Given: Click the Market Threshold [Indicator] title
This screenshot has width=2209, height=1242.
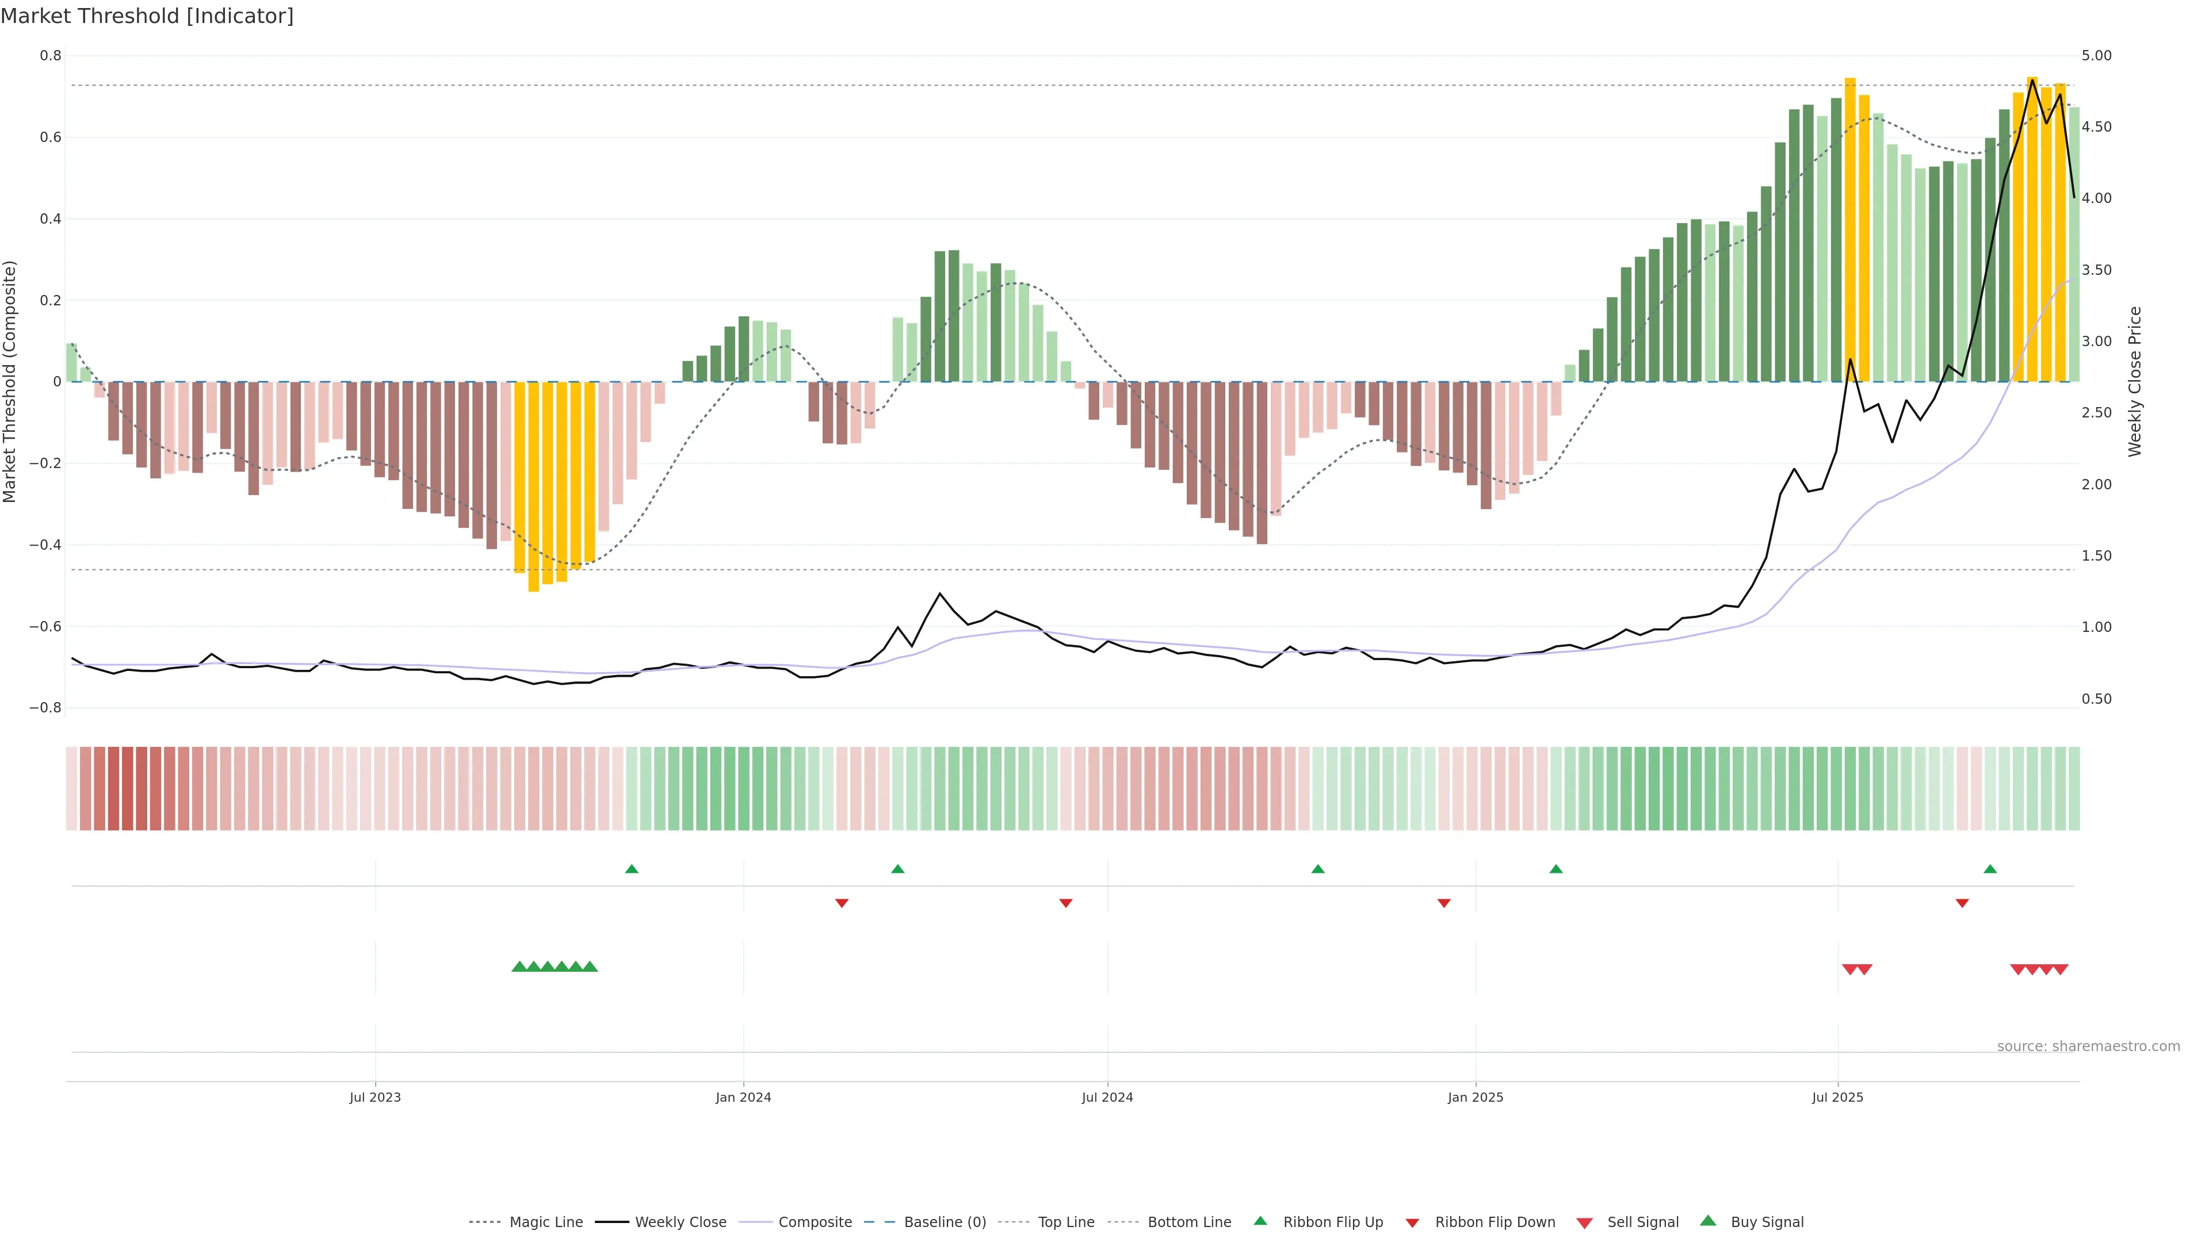Looking at the screenshot, I should 147,16.
